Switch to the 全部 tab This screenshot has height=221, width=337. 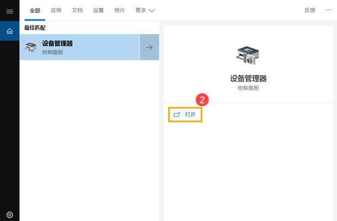(x=35, y=10)
